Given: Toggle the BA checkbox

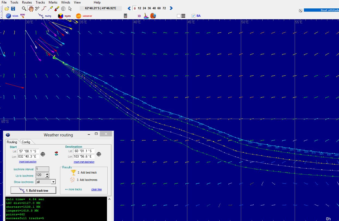Looking at the screenshot, I should (x=193, y=16).
